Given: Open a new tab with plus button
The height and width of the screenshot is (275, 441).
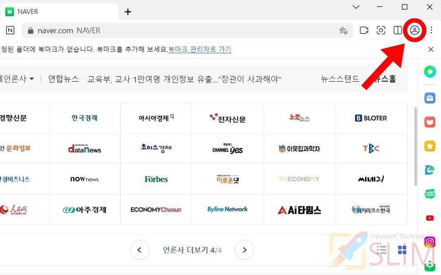Looking at the screenshot, I should (128, 12).
